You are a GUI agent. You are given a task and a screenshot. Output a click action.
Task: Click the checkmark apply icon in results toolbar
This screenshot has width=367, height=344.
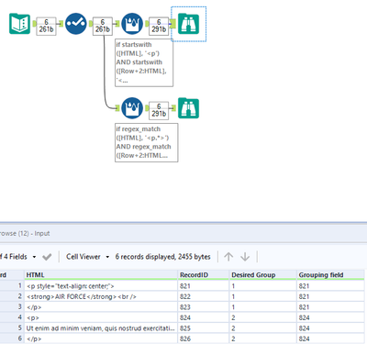47,257
